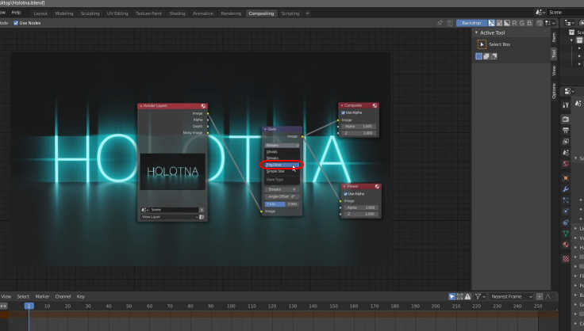584x331 pixels.
Task: Collapse the Viewer node
Action: coord(344,187)
